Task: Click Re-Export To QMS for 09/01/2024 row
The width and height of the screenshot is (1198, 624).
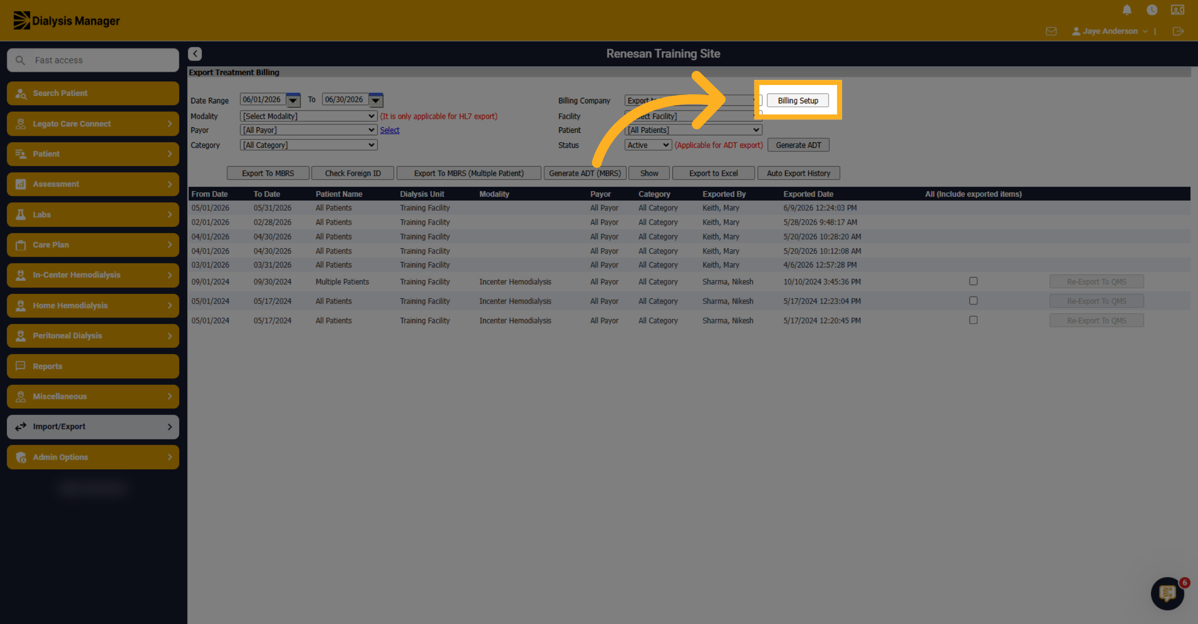Action: coord(1097,282)
